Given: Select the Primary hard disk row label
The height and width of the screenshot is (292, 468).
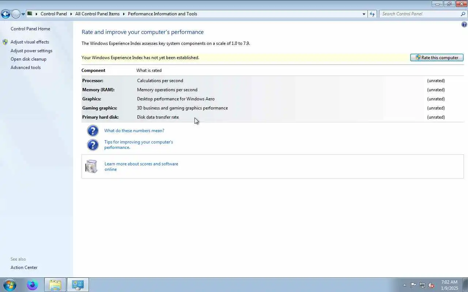Looking at the screenshot, I should click(x=101, y=117).
